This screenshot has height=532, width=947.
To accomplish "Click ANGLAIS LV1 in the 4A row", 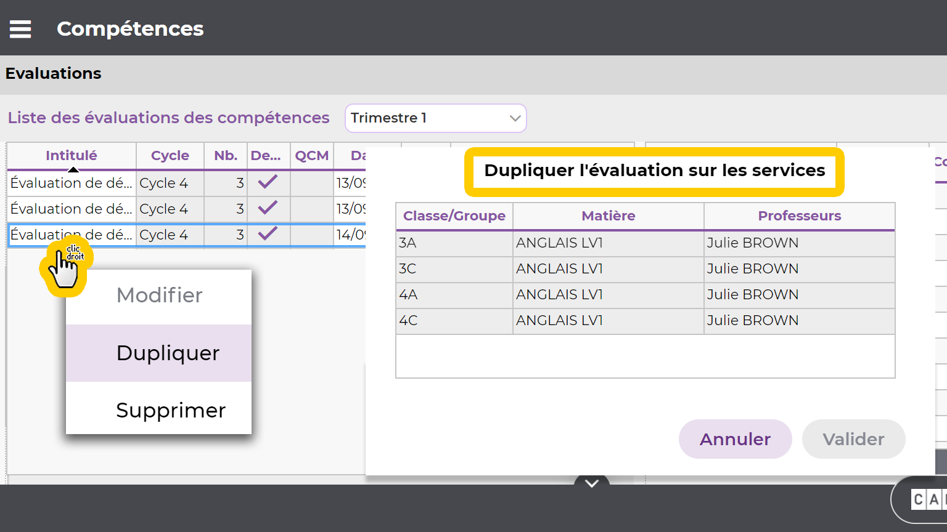I will [559, 295].
